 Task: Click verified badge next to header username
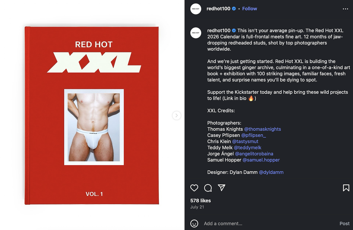pos(234,9)
